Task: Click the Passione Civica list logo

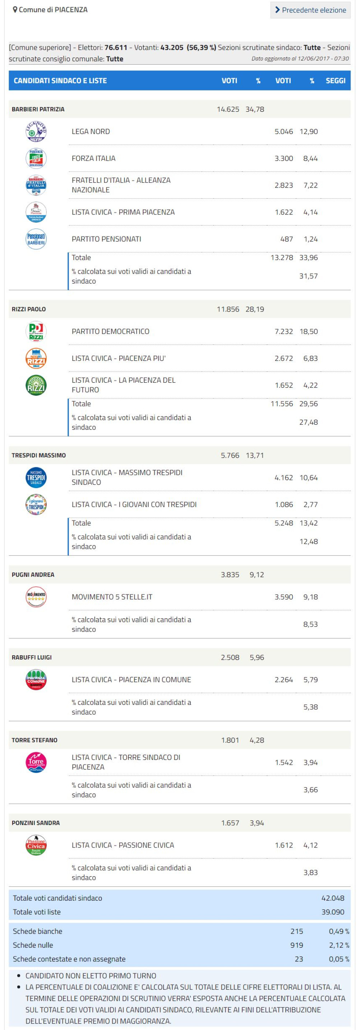Action: tap(36, 845)
